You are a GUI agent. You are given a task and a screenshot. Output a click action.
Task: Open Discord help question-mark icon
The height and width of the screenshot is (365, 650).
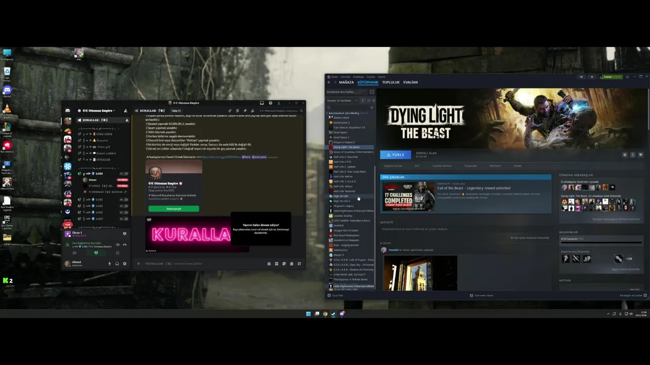click(270, 103)
